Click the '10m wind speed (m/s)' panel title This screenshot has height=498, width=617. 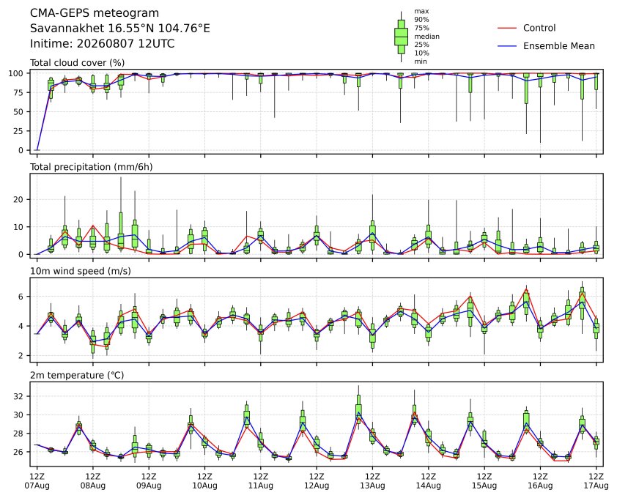pos(81,271)
